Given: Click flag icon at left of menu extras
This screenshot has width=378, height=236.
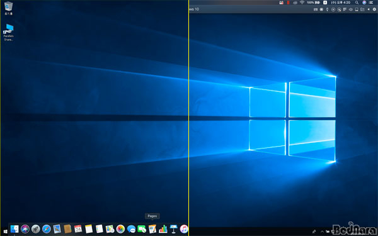Looking at the screenshot, I should [x=281, y=3].
